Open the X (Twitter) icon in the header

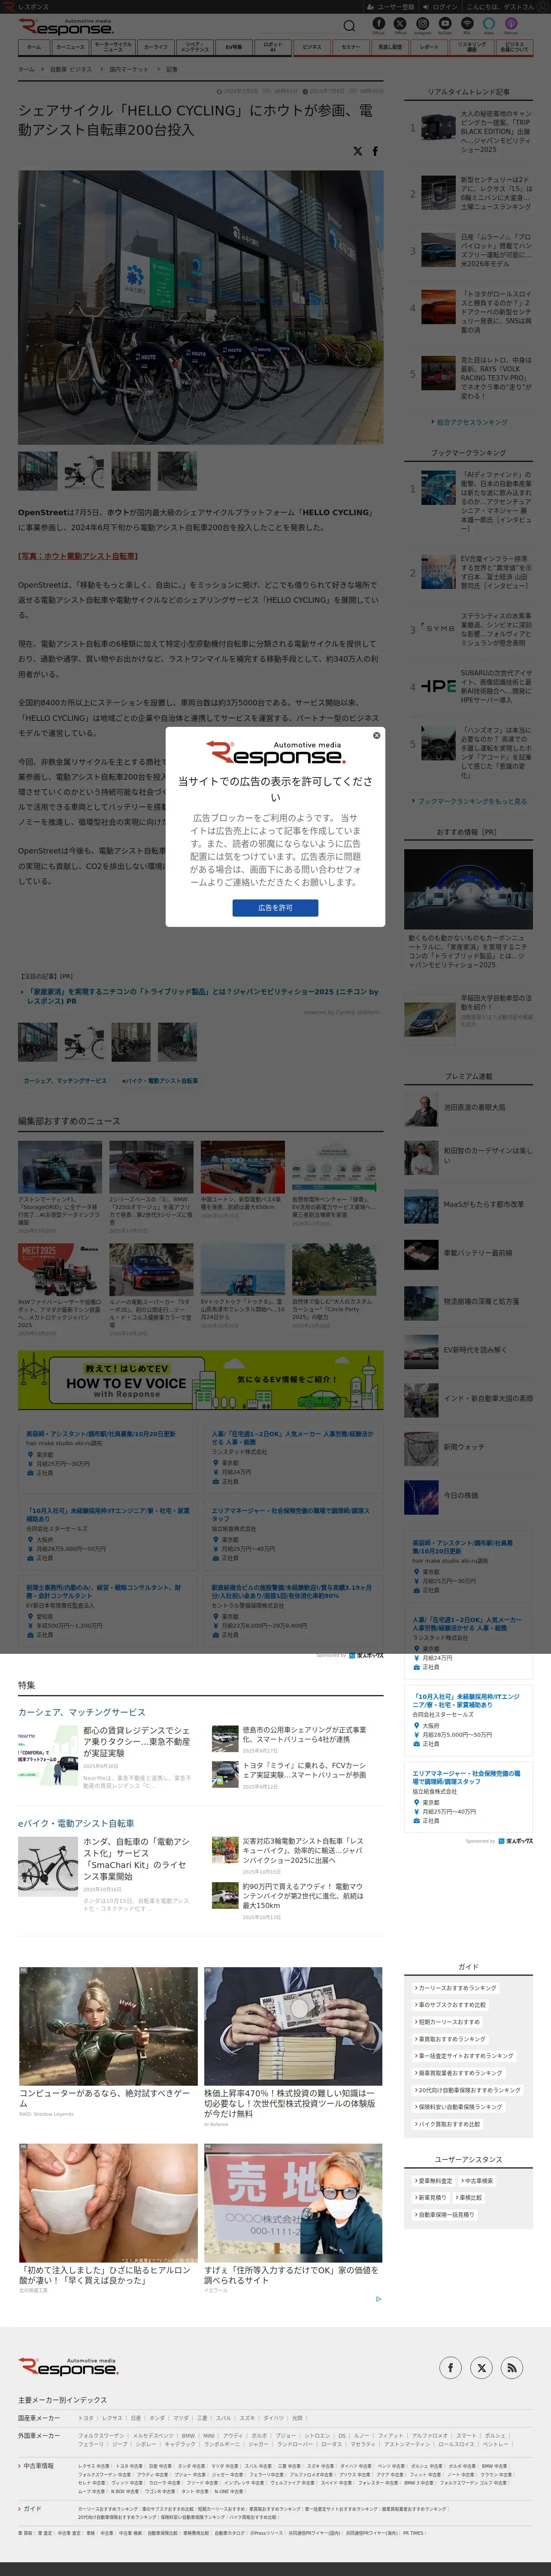pos(400,24)
